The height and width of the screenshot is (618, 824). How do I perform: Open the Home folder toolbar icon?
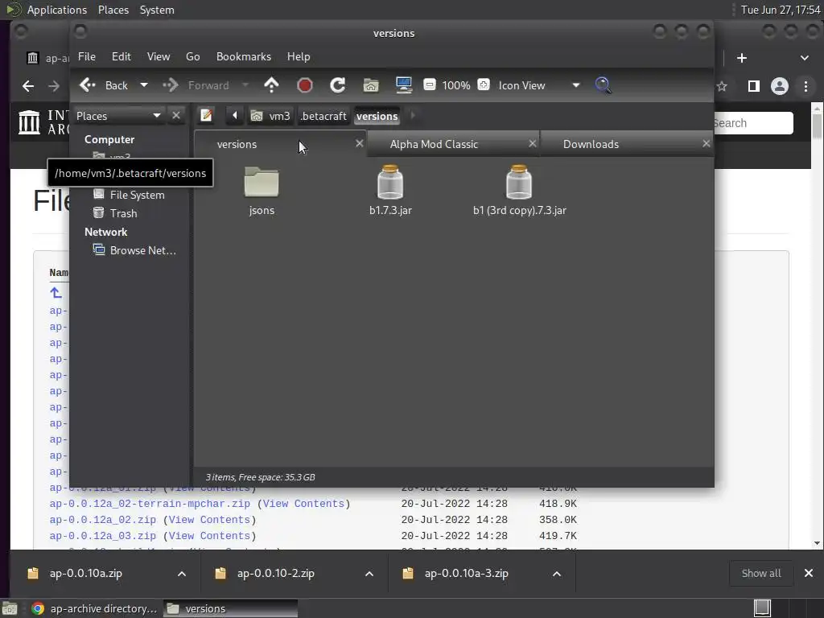click(x=370, y=85)
